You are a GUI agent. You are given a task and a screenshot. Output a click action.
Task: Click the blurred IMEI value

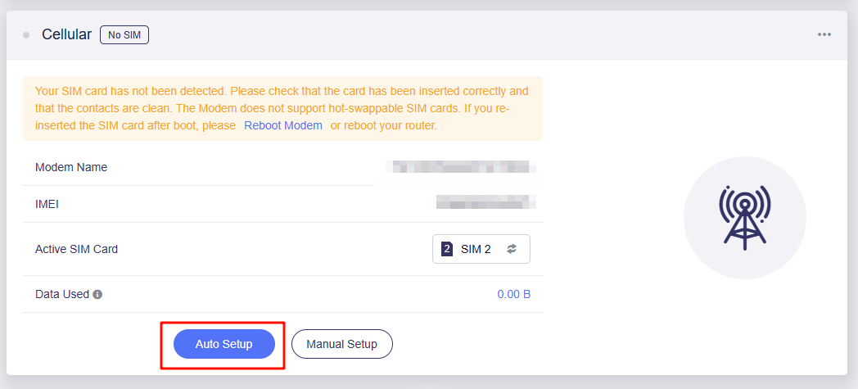(485, 202)
